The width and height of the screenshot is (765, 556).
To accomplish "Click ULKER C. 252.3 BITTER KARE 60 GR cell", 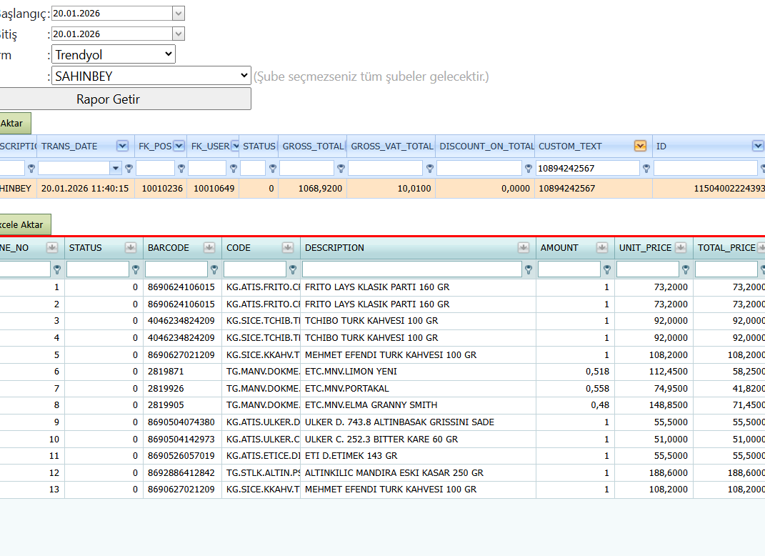I will [x=418, y=440].
